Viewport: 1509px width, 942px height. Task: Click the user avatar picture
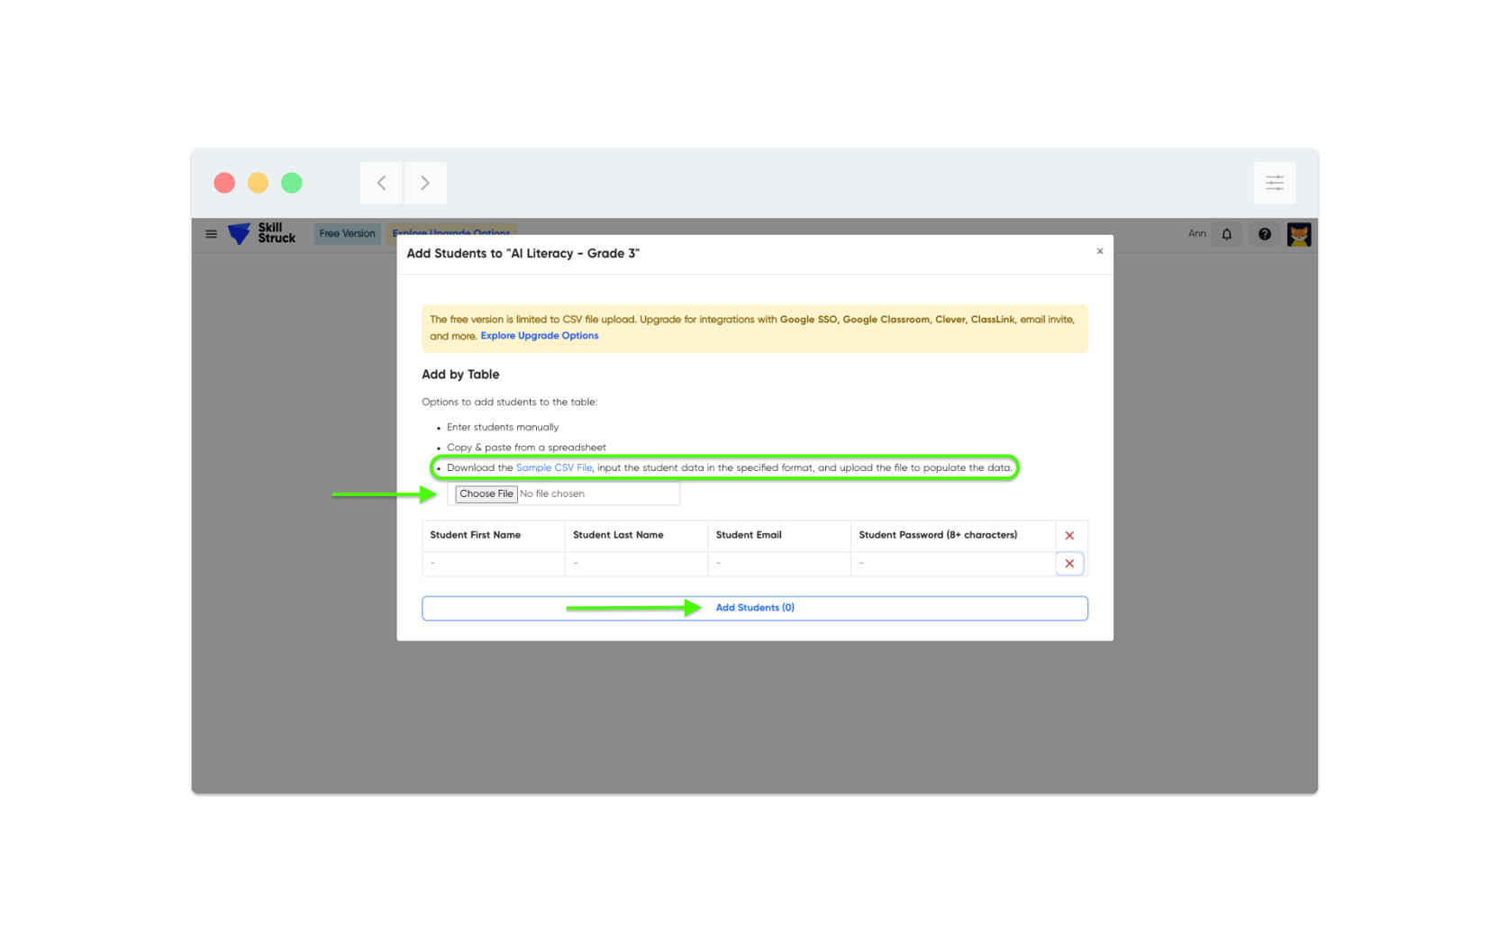[x=1298, y=234]
